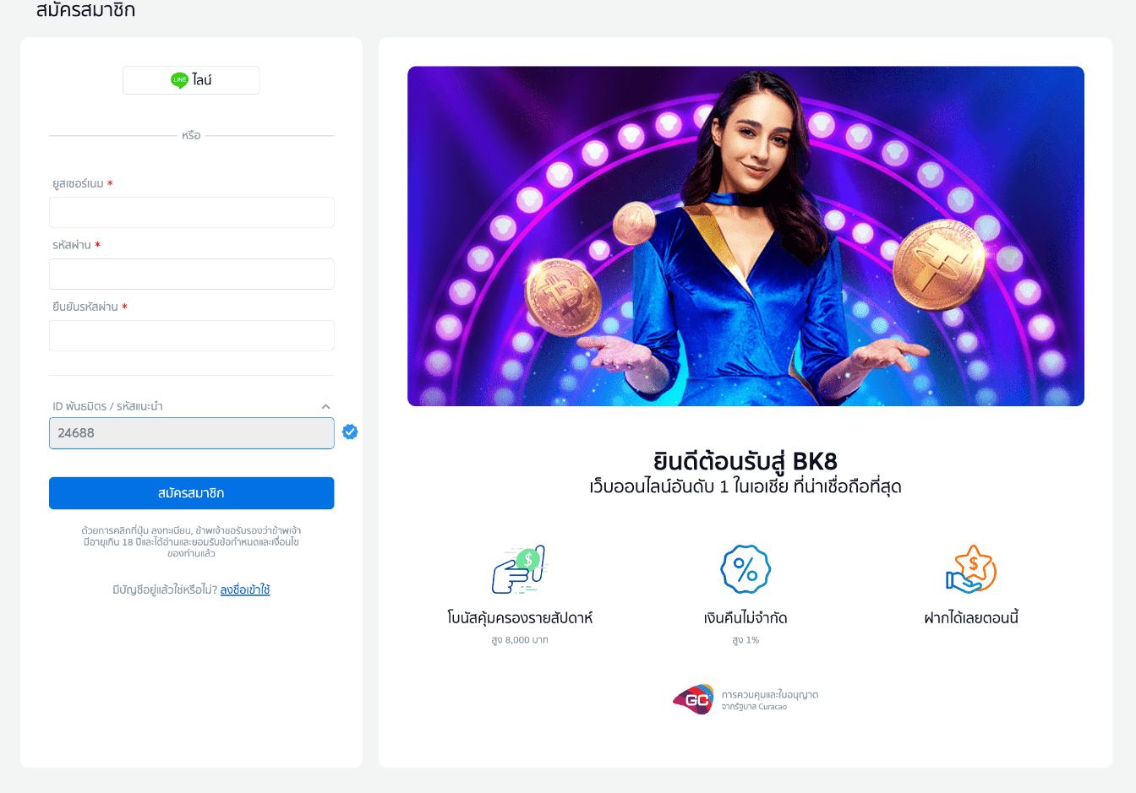Click the BK8 crypto promo banner
This screenshot has height=793, width=1136.
point(745,236)
